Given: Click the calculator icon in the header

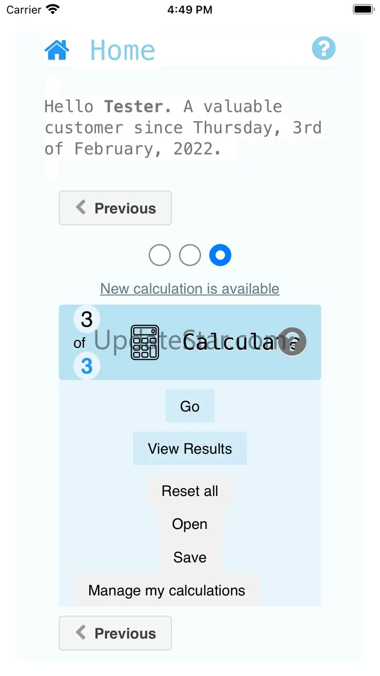Looking at the screenshot, I should 145,342.
